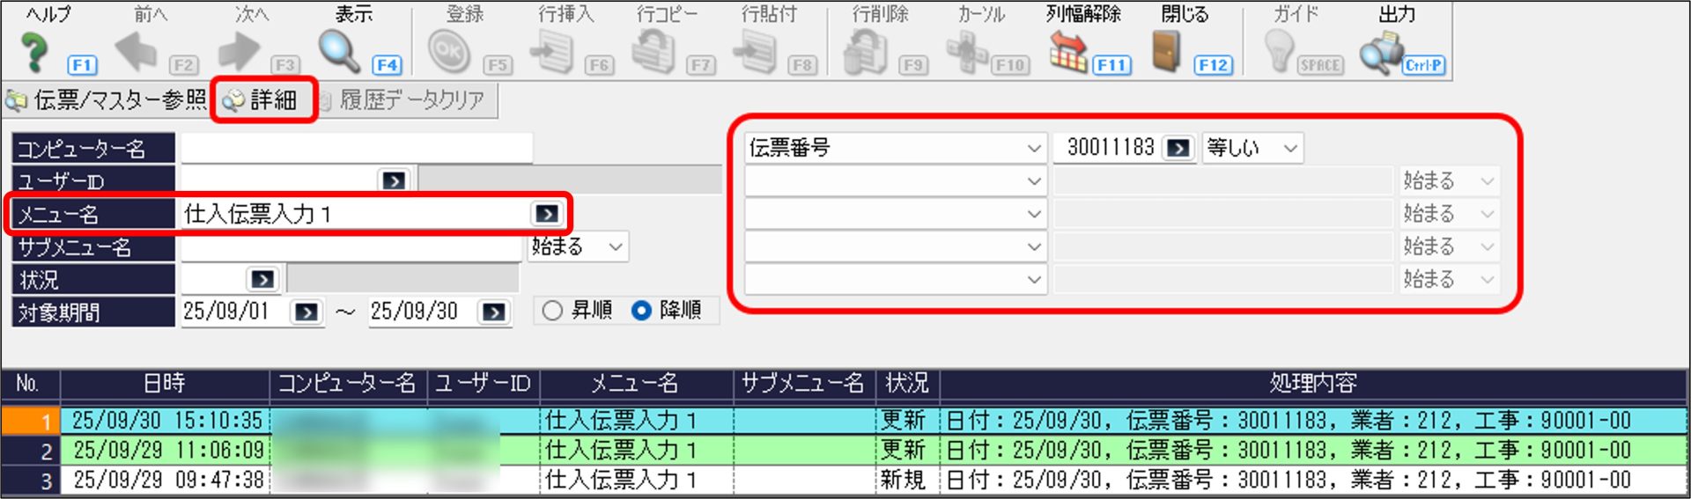Click the 出力 printer icon
This screenshot has height=499, width=1691.
[x=1381, y=53]
